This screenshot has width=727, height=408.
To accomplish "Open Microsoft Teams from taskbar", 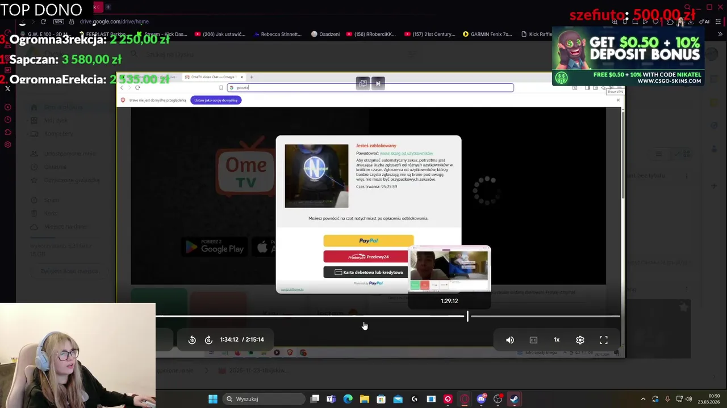I will 331,399.
